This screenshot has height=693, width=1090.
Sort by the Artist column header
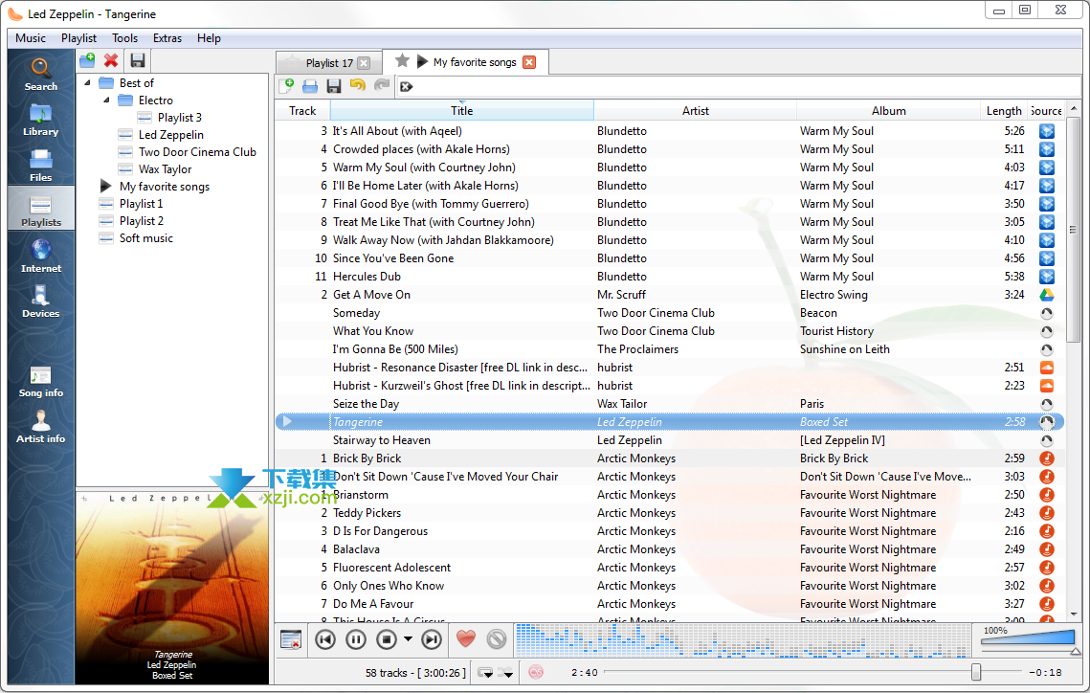pos(695,111)
